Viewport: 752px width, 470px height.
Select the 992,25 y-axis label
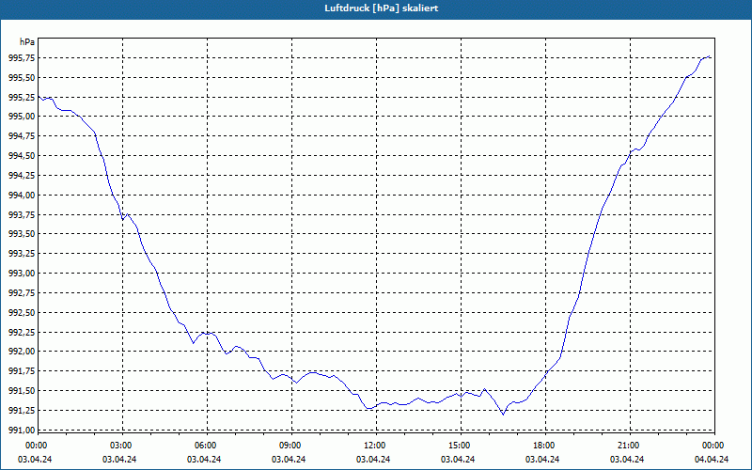click(x=22, y=332)
